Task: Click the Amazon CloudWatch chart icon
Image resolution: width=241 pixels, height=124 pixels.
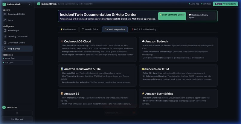Action: (62, 69)
